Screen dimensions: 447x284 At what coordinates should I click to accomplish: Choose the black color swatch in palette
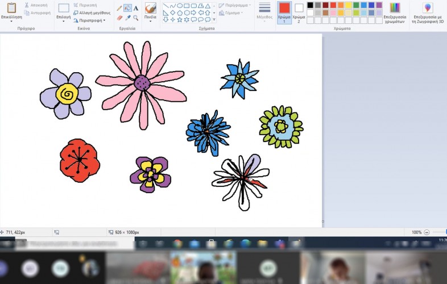[x=310, y=5]
